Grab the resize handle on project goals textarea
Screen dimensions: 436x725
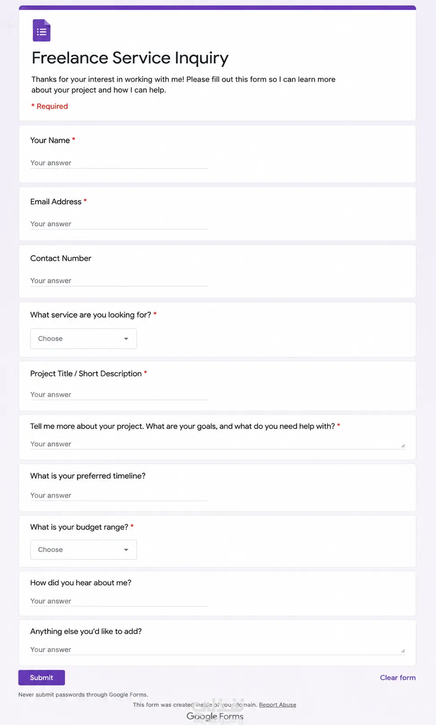(x=403, y=446)
